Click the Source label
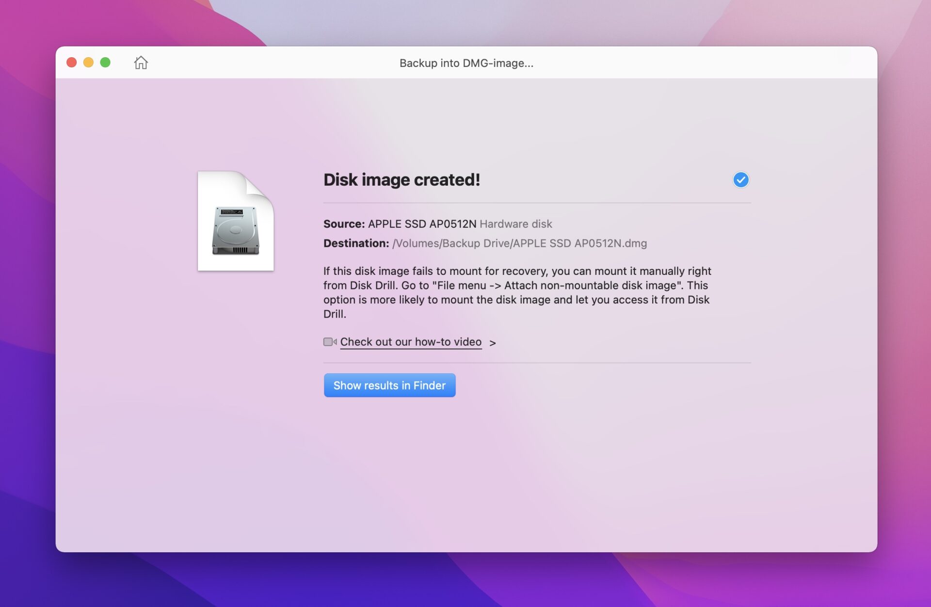This screenshot has width=931, height=607. pyautogui.click(x=343, y=224)
